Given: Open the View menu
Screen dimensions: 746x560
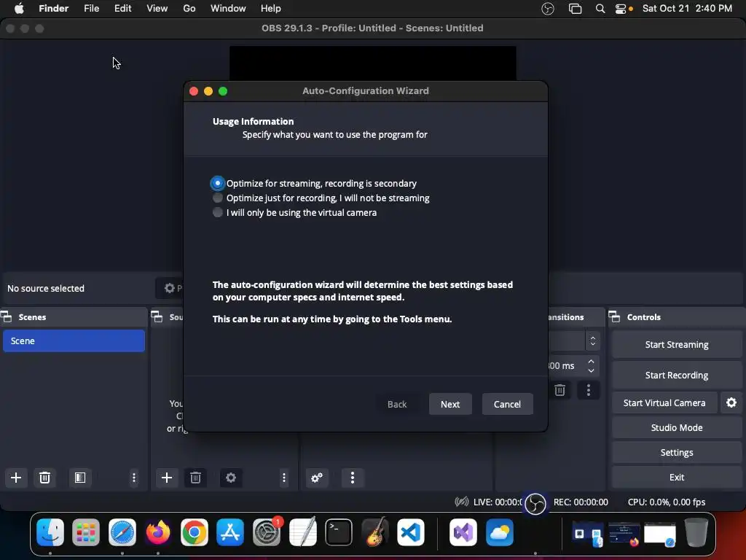Looking at the screenshot, I should click(157, 9).
